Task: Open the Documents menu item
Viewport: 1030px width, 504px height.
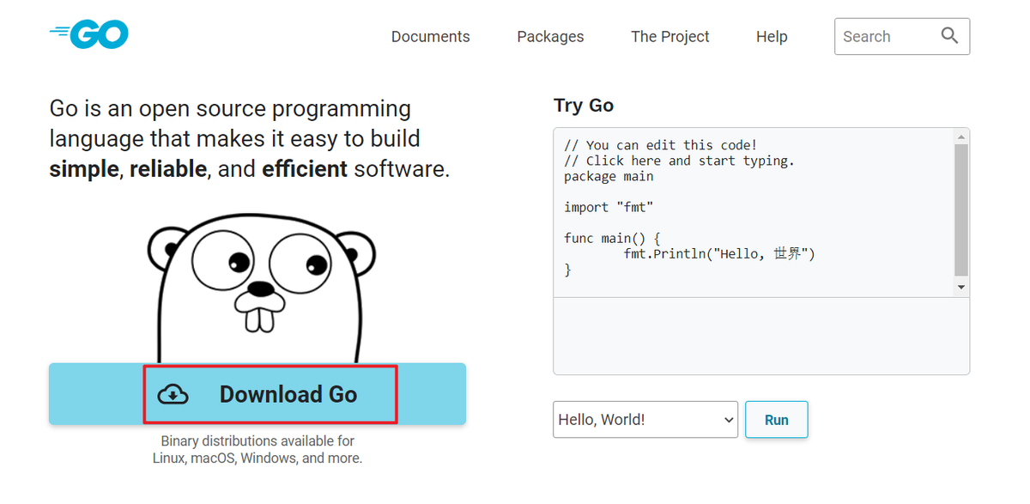Action: tap(431, 36)
